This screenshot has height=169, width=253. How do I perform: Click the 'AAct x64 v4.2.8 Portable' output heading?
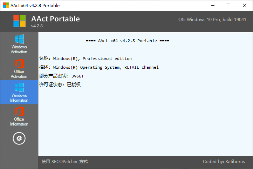pos(128,41)
